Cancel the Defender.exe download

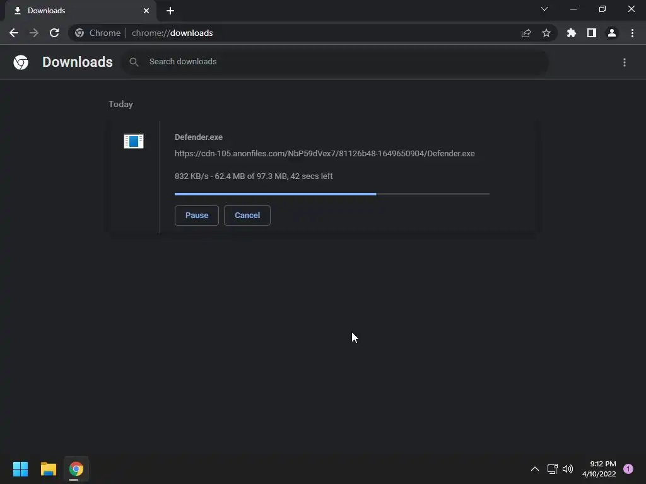click(247, 216)
